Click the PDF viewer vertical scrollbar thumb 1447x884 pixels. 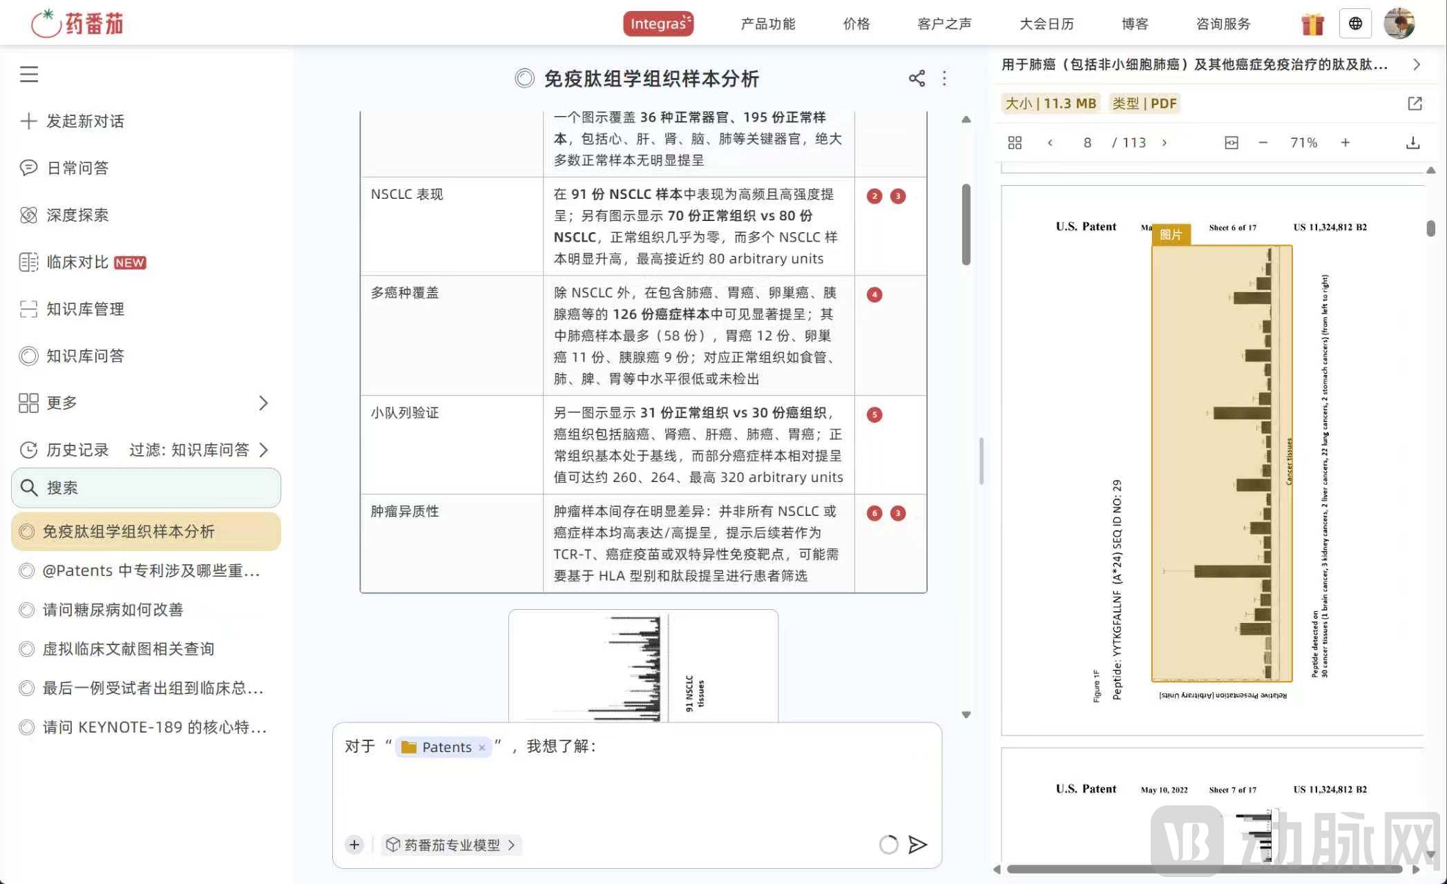pyautogui.click(x=1431, y=228)
